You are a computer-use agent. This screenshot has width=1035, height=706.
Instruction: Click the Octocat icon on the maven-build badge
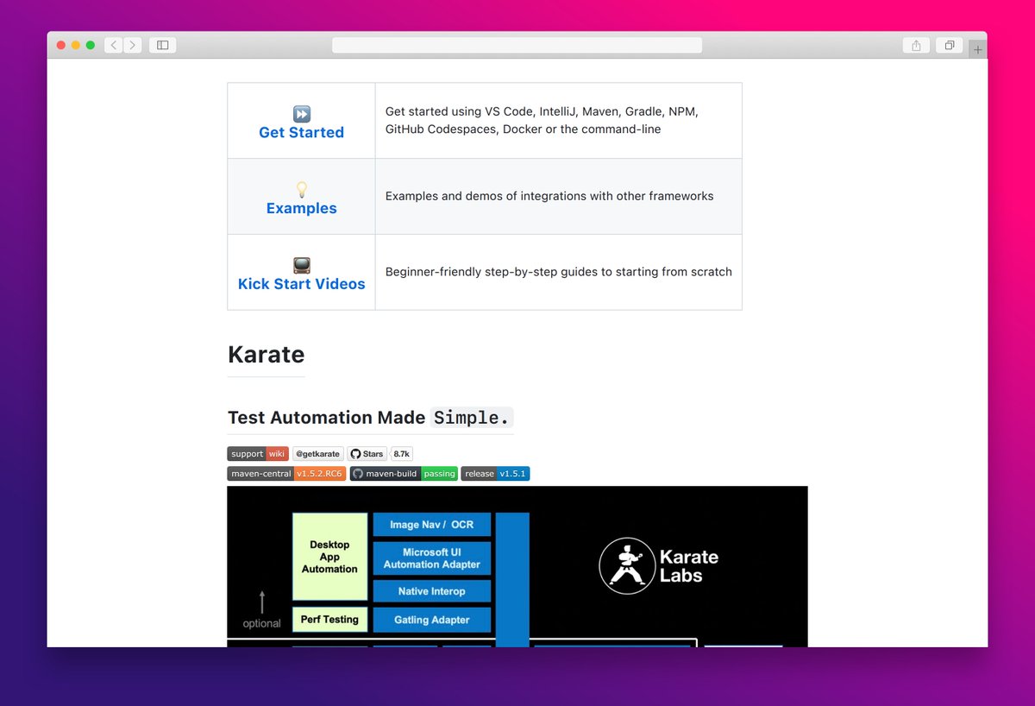pos(356,473)
